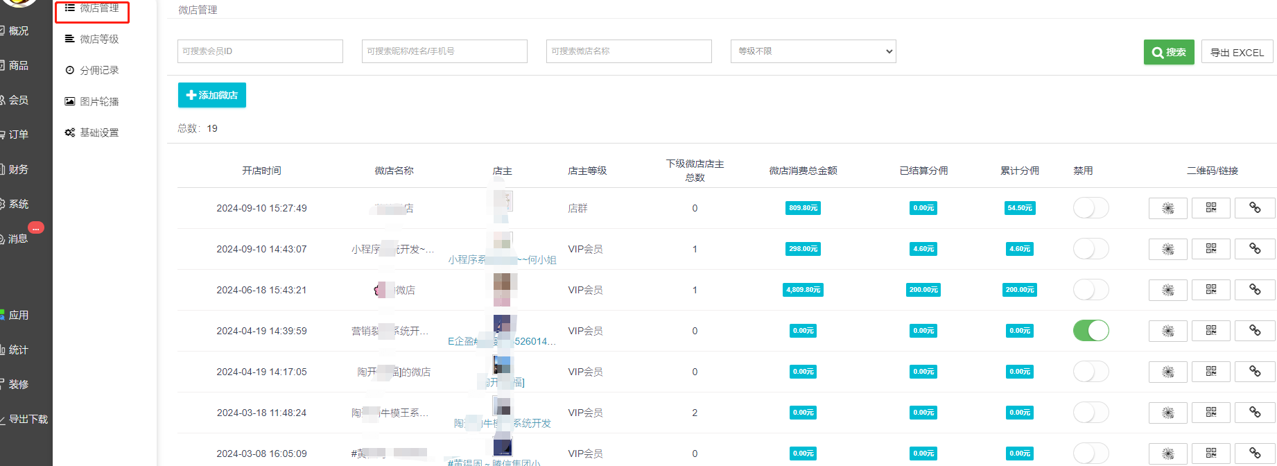Screen dimensions: 1277x466
Task: Turn off the green 禁用 switch in the 2024-04-19 14:39:59 row
Action: pos(1091,331)
